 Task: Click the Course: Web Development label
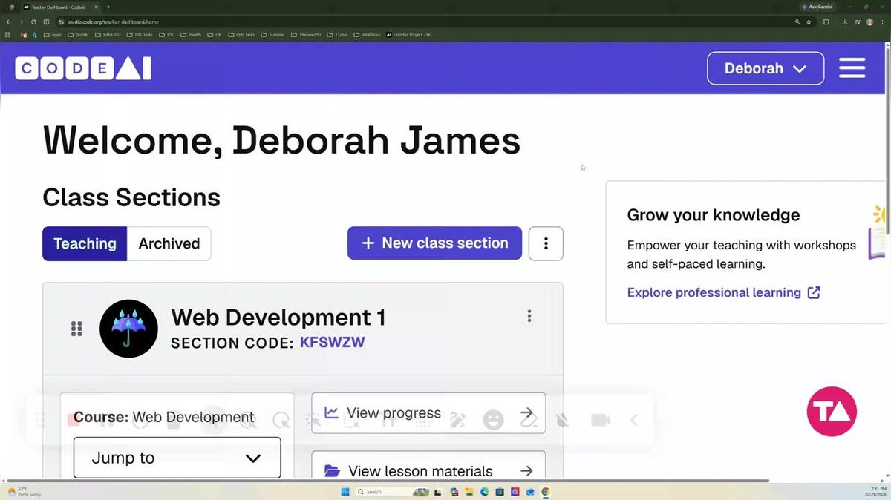pos(164,417)
